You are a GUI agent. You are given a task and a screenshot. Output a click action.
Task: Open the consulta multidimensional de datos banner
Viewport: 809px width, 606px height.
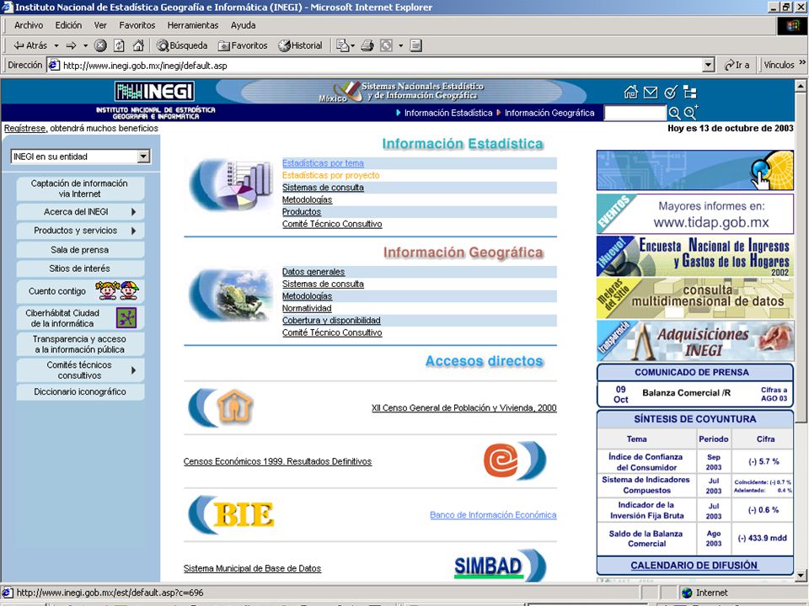point(695,298)
